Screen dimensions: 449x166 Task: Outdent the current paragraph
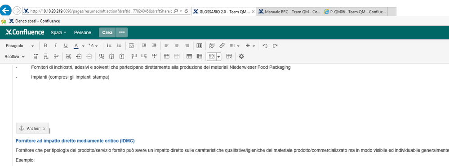click(144, 45)
